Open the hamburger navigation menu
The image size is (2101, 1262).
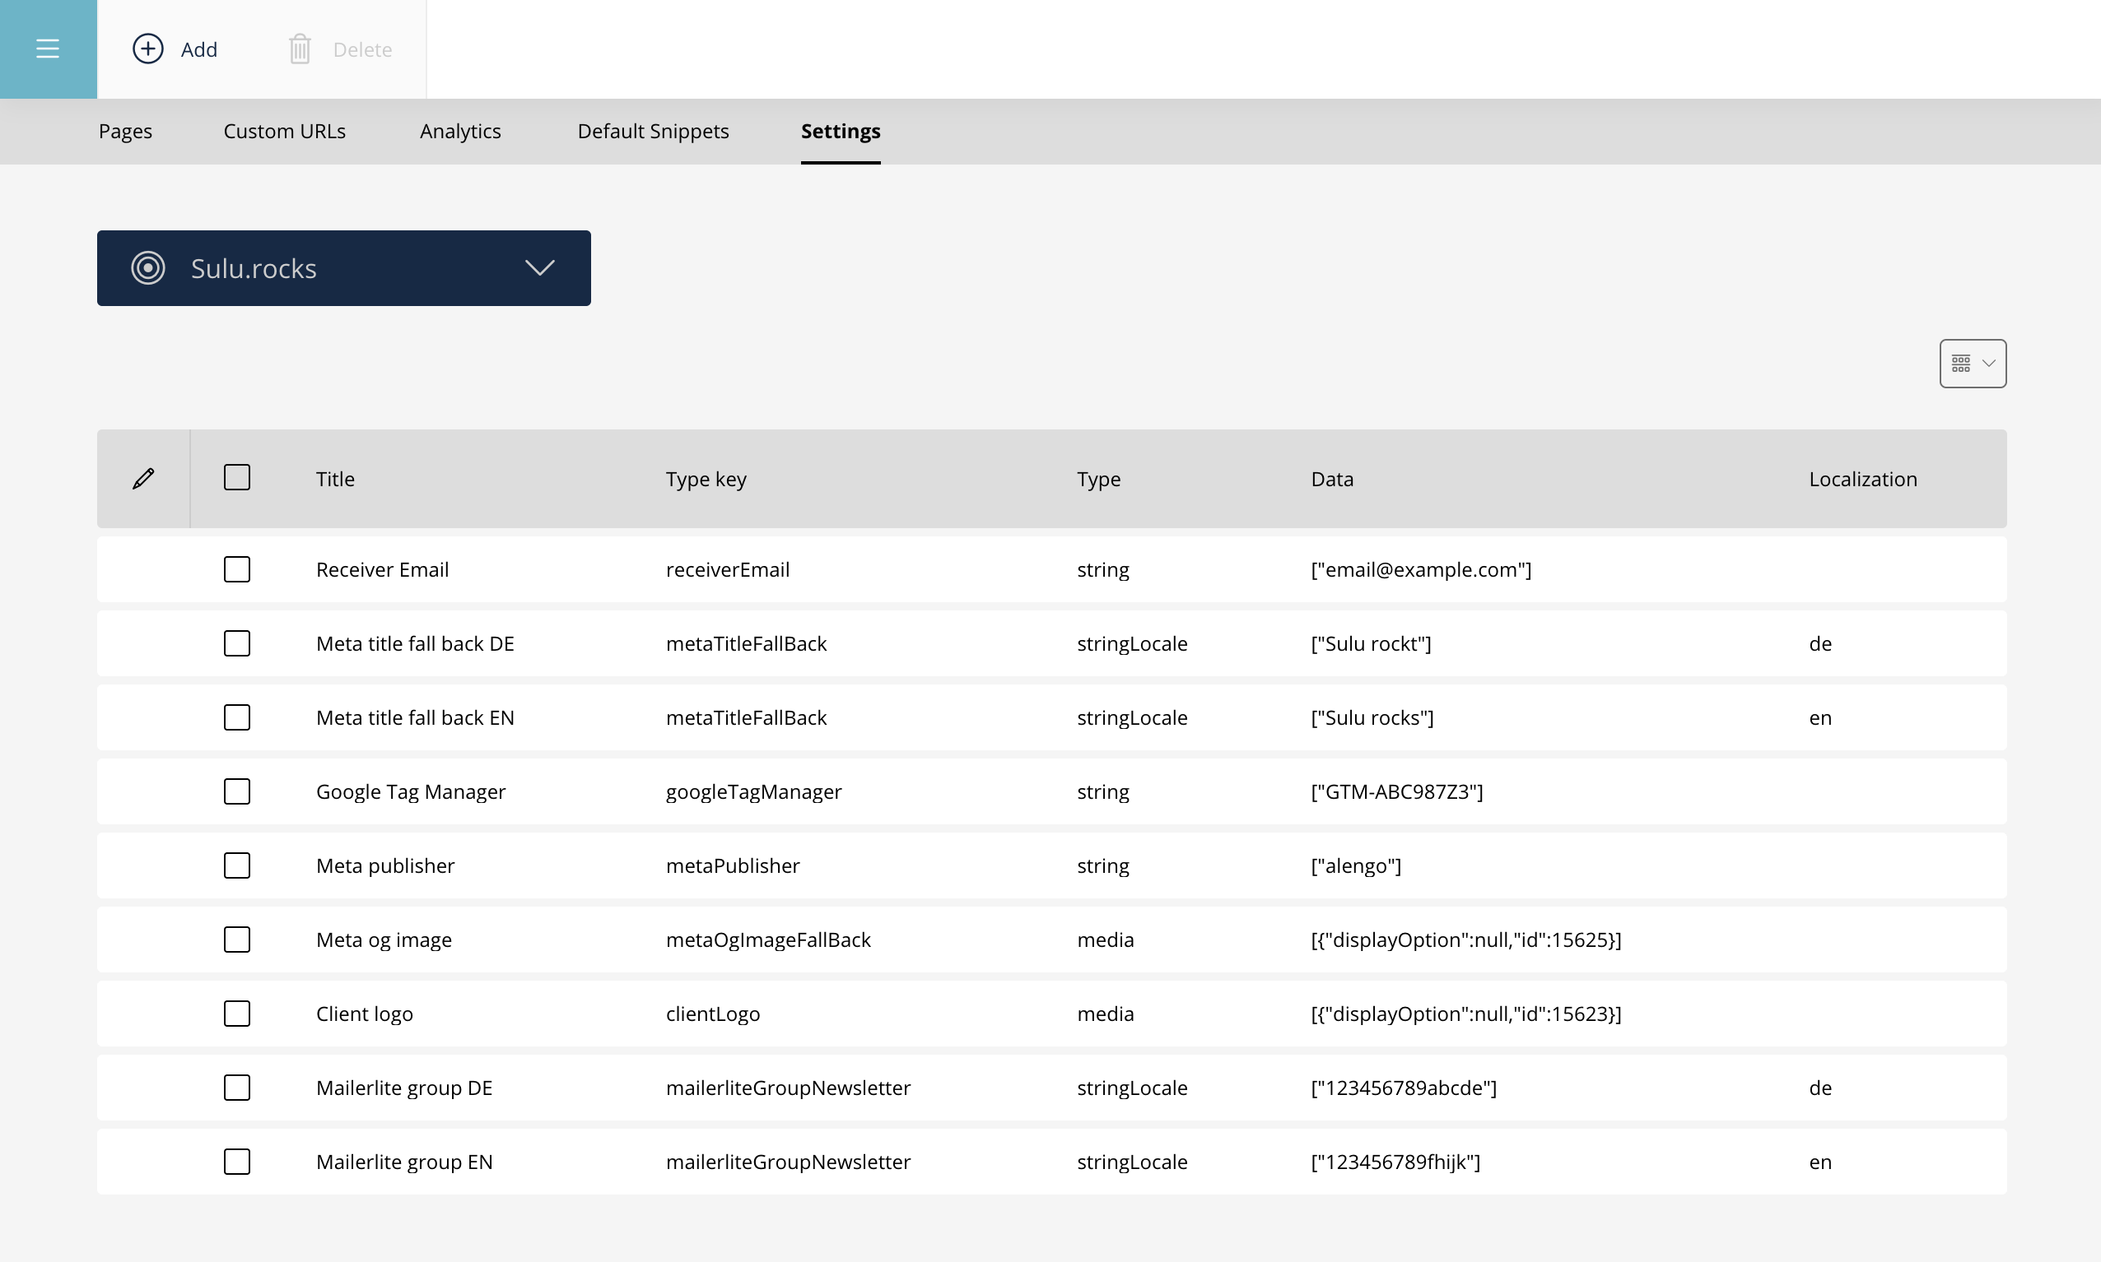tap(48, 49)
